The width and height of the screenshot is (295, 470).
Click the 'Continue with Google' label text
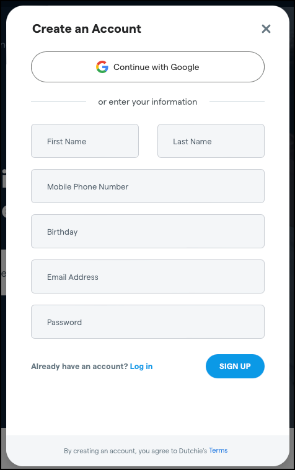pyautogui.click(x=156, y=67)
